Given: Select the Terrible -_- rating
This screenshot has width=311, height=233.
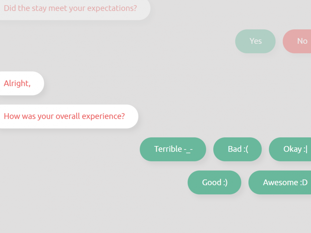Looking at the screenshot, I should 173,149.
